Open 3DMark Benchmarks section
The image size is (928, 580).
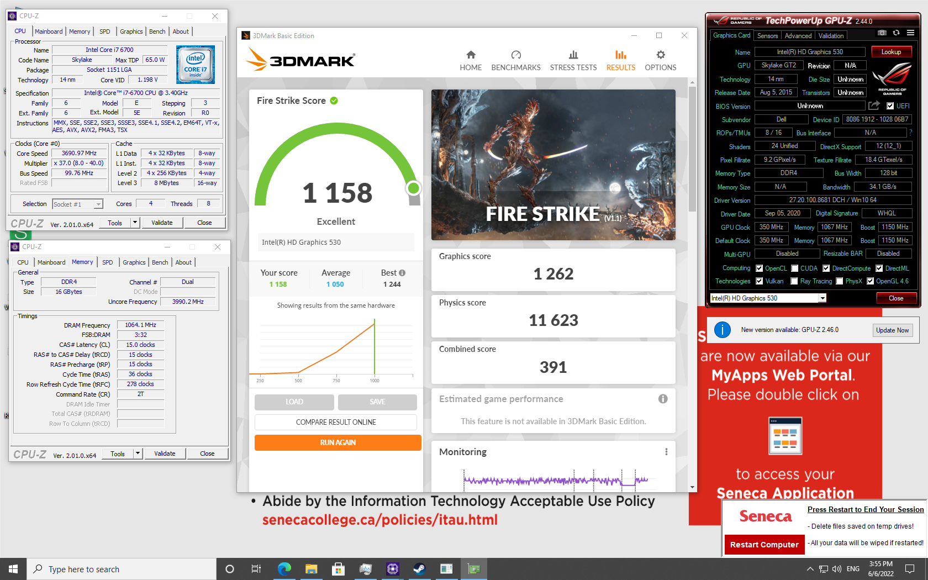click(x=516, y=61)
